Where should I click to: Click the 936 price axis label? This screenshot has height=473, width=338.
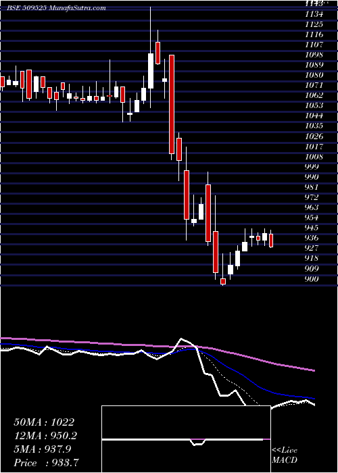coord(312,238)
